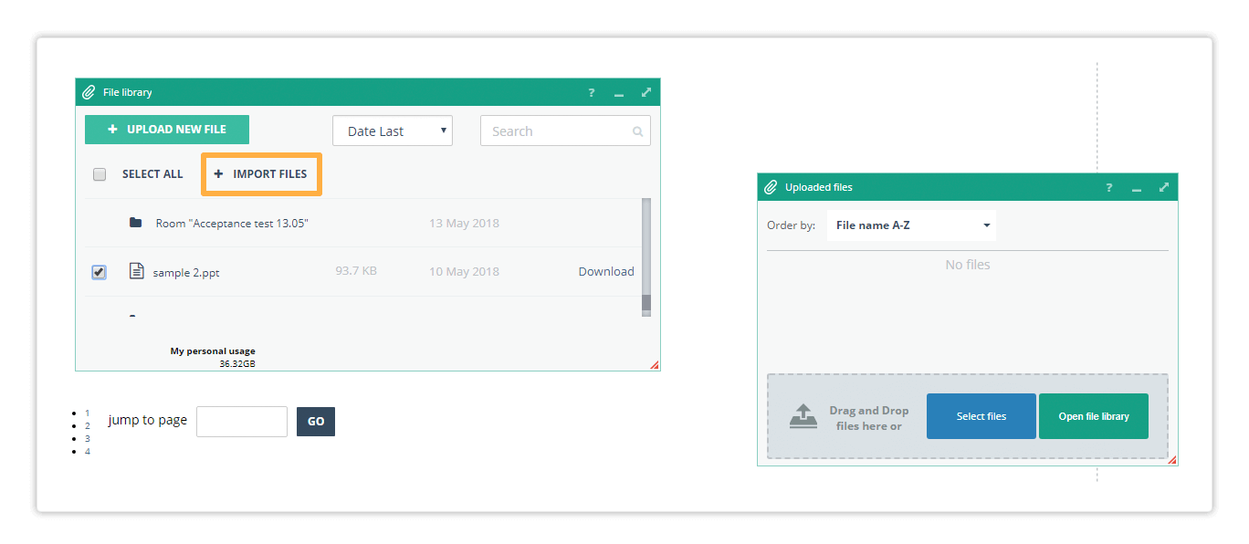
Task: Expand the File library panel to fullscreen
Action: [646, 92]
